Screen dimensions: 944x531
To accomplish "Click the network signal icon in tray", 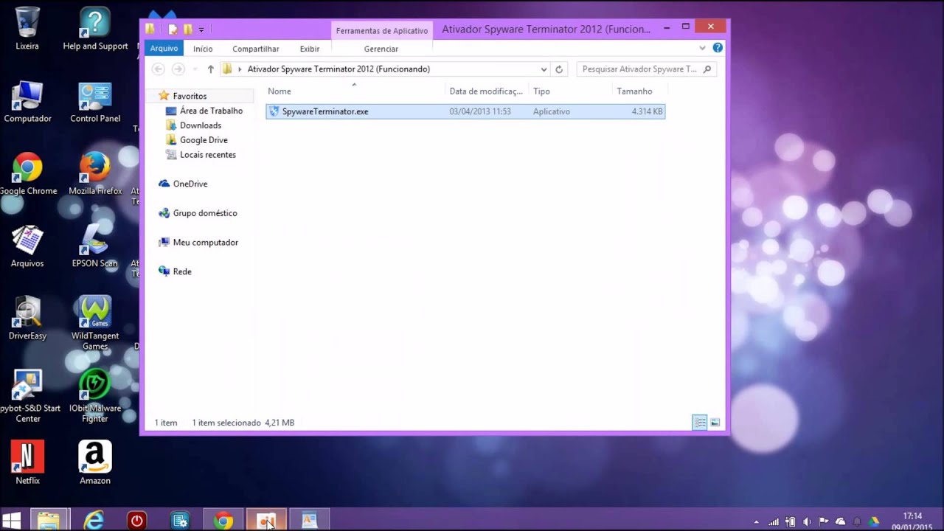I will click(774, 521).
